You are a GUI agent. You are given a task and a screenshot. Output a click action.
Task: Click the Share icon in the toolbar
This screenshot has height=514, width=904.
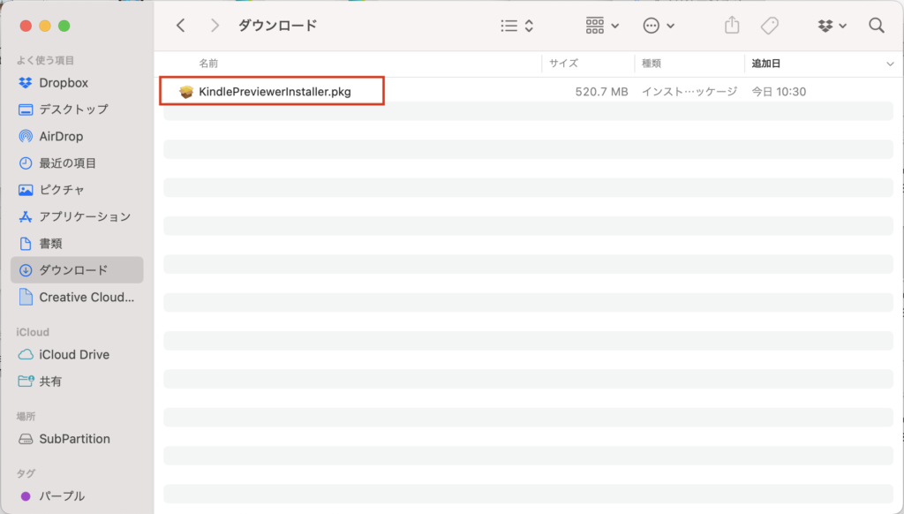[x=731, y=26]
